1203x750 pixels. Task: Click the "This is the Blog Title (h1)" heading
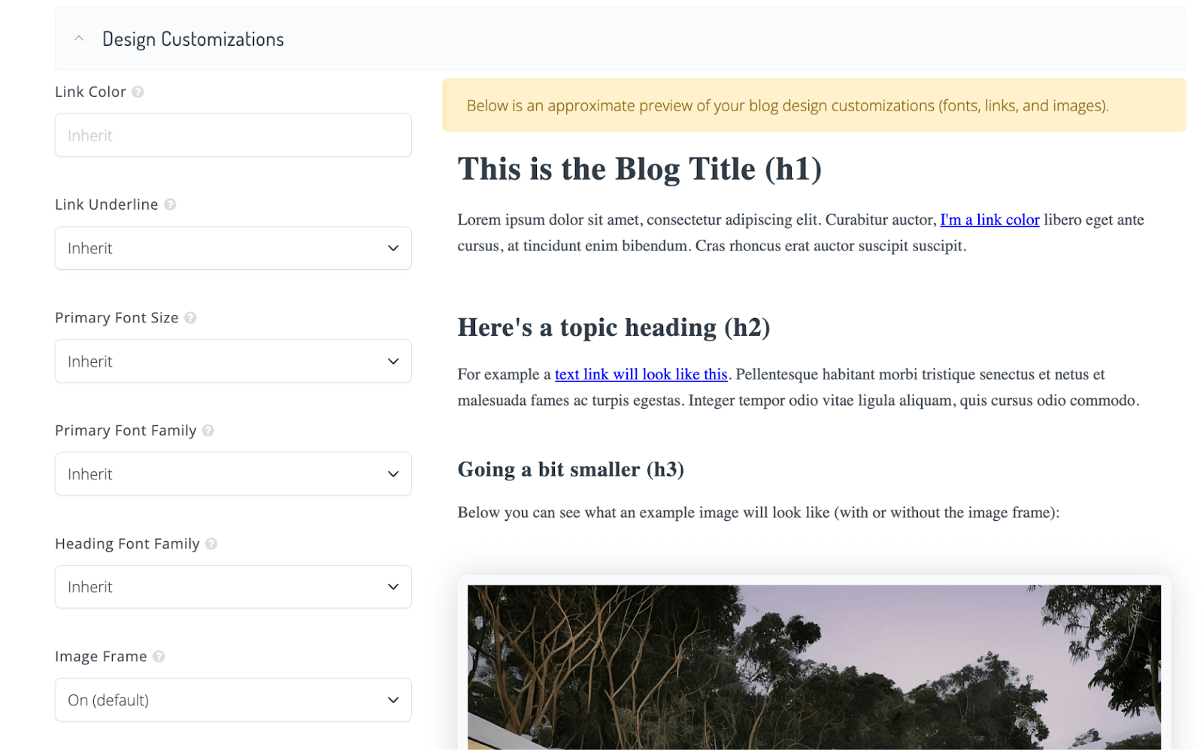(640, 169)
